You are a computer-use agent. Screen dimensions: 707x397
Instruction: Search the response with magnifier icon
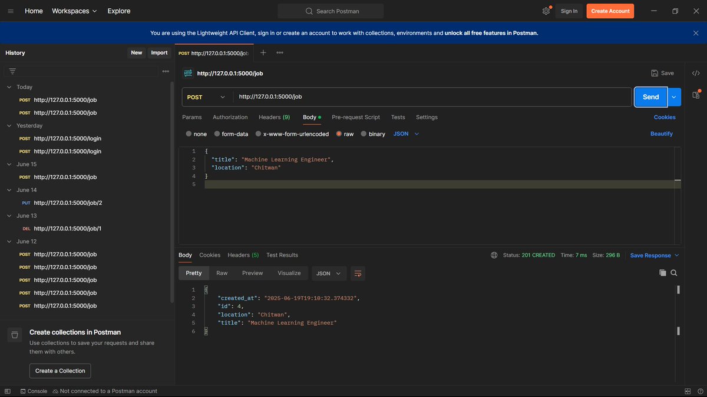pos(674,273)
